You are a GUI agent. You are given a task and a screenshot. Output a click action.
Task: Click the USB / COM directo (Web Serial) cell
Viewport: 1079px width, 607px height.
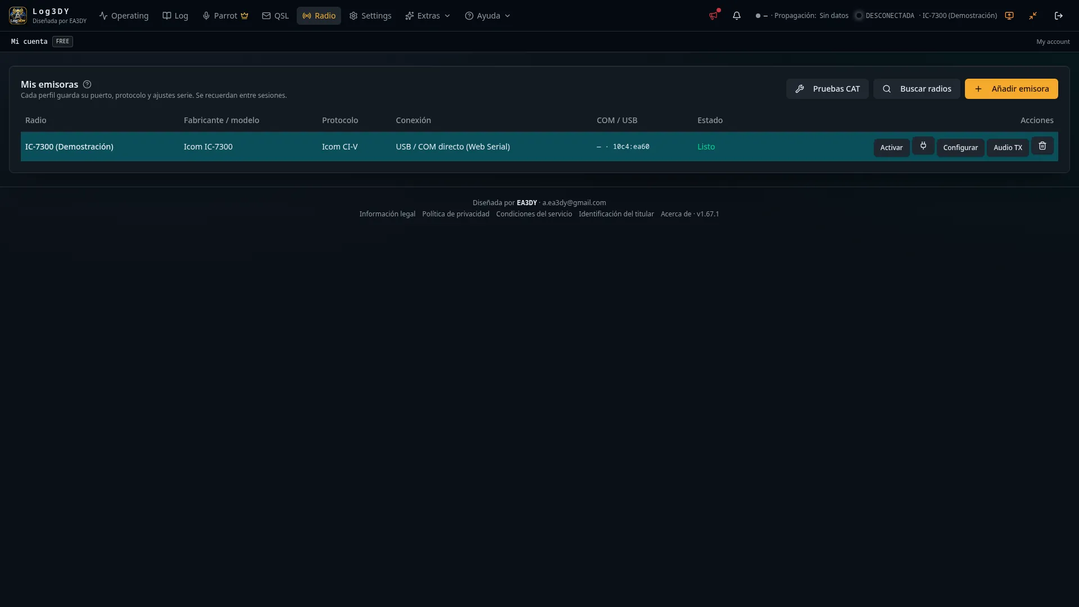452,147
